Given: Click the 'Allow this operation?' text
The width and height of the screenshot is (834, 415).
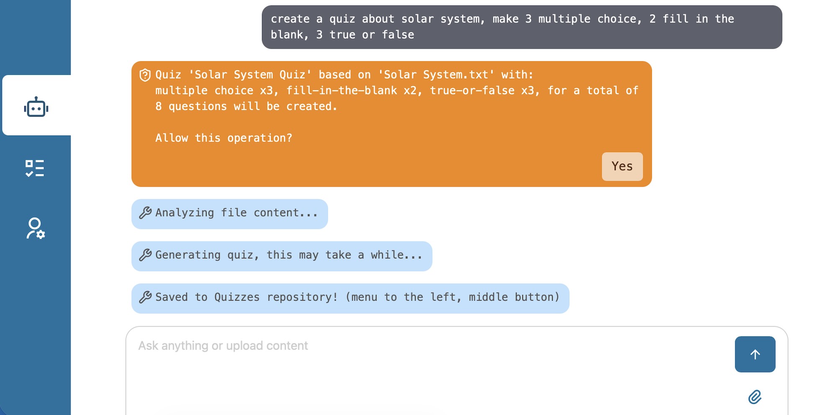Looking at the screenshot, I should pyautogui.click(x=223, y=138).
